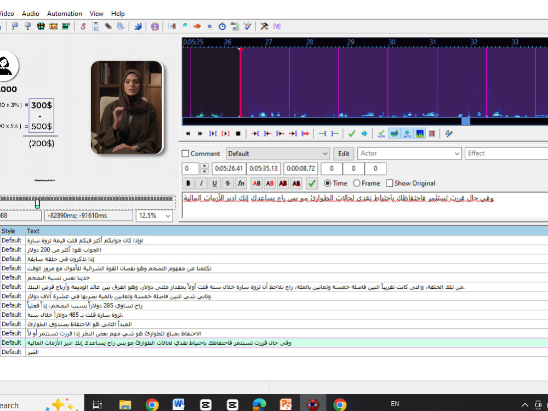Open Translation Assistant fish icon
Viewport: 548px width, 411px height.
[x=197, y=26]
